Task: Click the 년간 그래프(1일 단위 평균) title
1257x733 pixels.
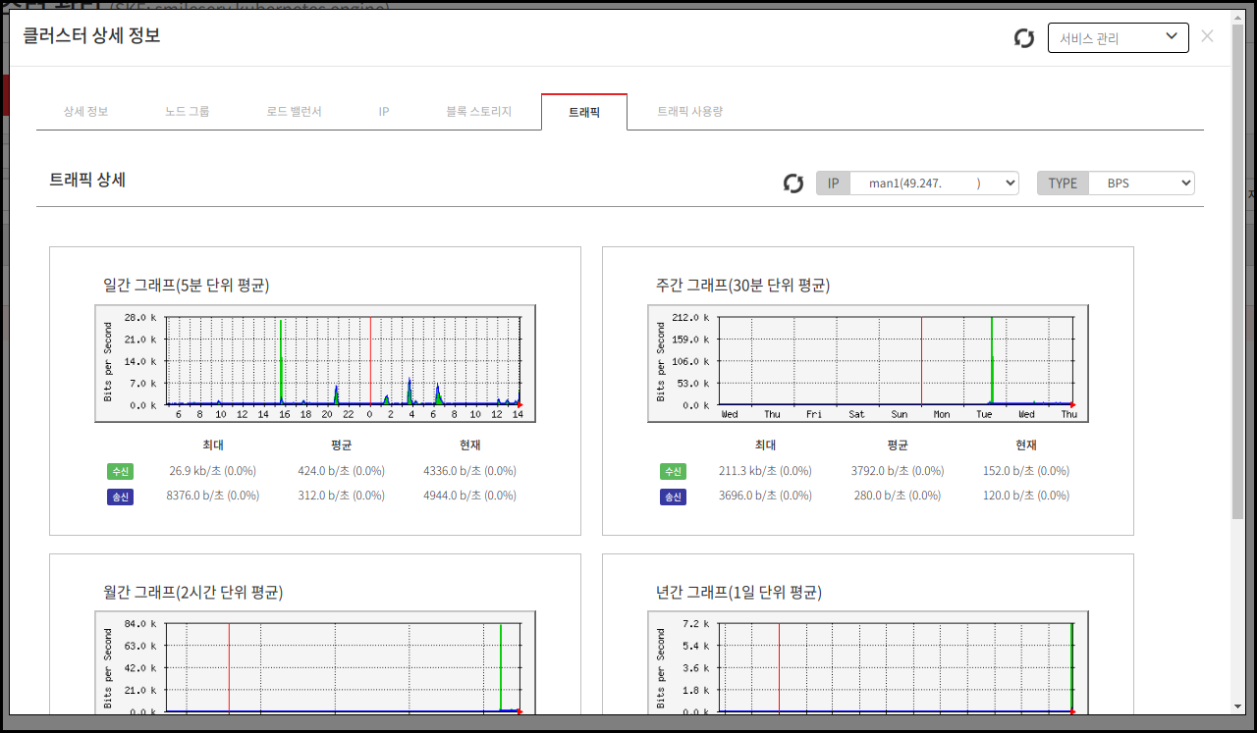Action: click(738, 593)
